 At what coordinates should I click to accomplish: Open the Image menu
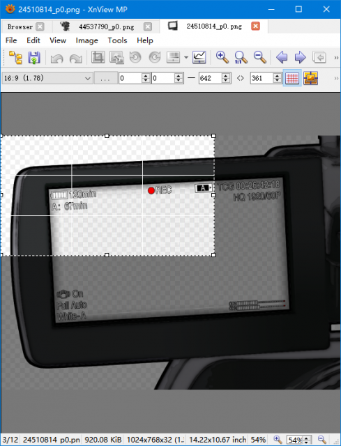(x=86, y=40)
